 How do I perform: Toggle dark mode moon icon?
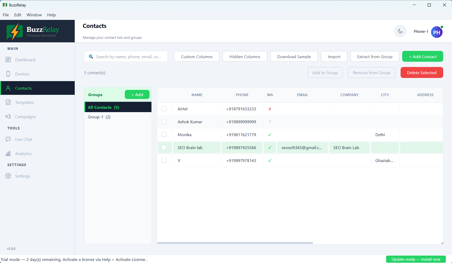(x=400, y=31)
